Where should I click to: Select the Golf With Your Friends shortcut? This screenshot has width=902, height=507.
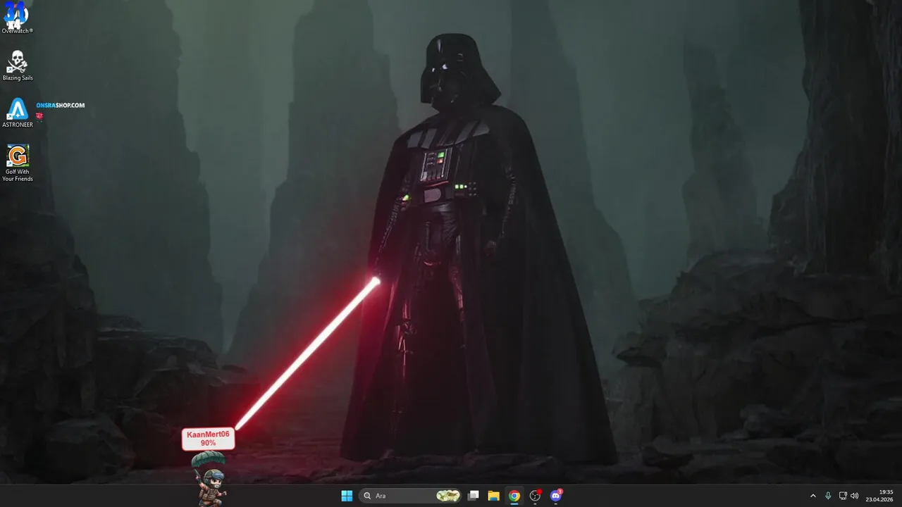click(18, 163)
